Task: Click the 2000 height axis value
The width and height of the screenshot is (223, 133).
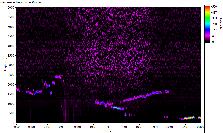Action: point(11,85)
